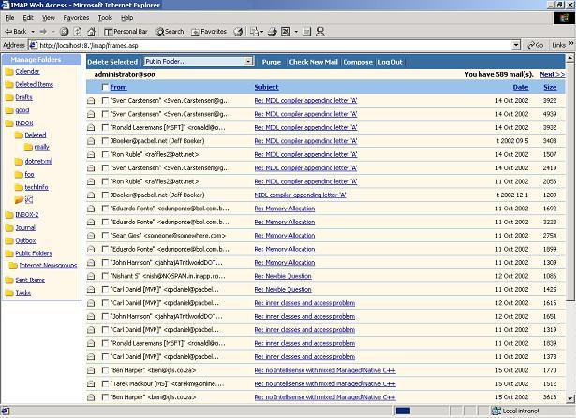
Task: Sort messages by the Date column
Action: point(521,87)
